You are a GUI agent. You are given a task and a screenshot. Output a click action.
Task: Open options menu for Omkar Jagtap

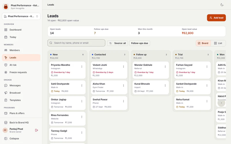pyautogui.click(x=82, y=101)
